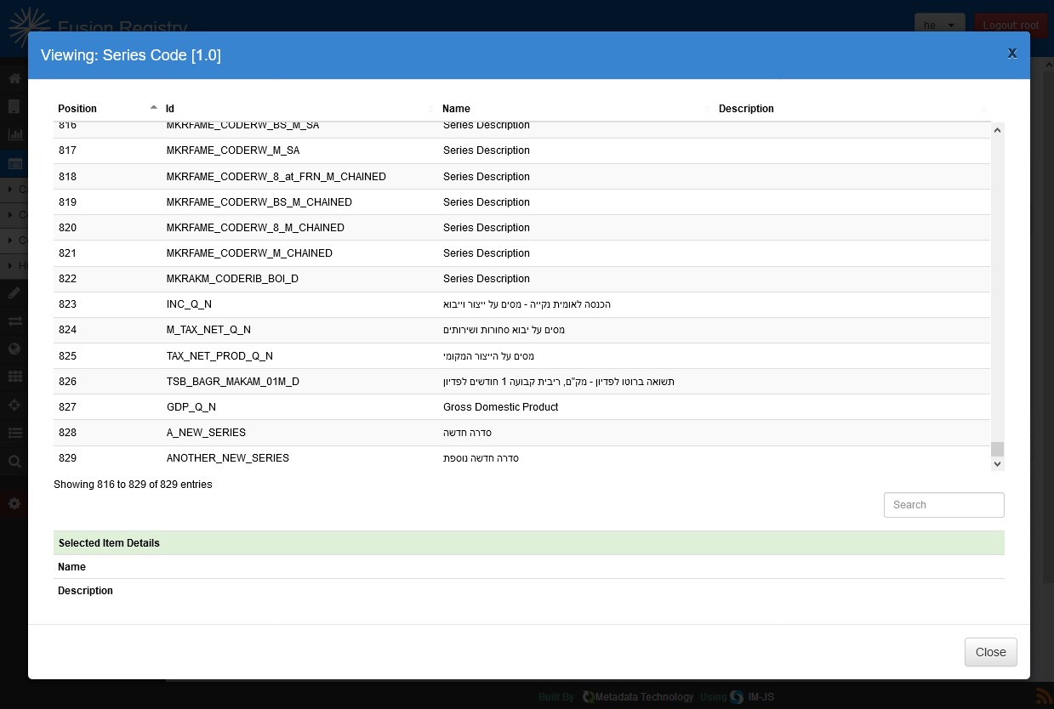Click the magnifier search icon in the sidebar
This screenshot has height=709, width=1054.
coord(14,462)
